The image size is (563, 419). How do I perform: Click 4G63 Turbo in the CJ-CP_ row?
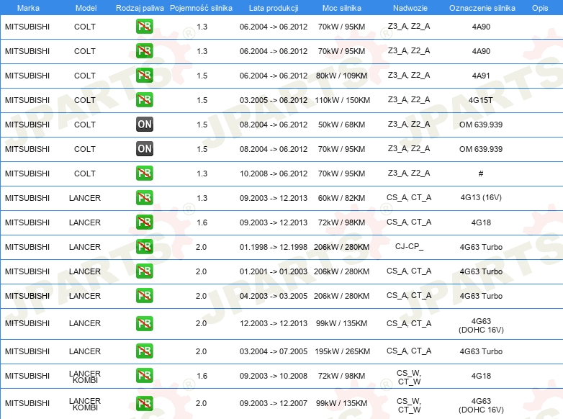pos(481,247)
